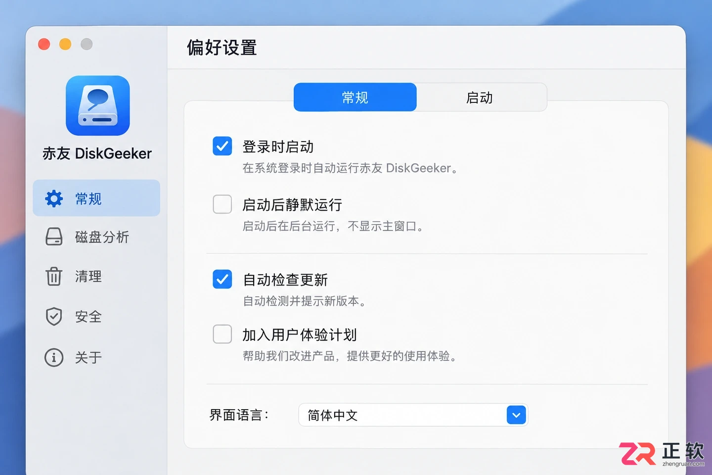The width and height of the screenshot is (712, 475).
Task: Click the 偏好设置 title text
Action: click(222, 47)
